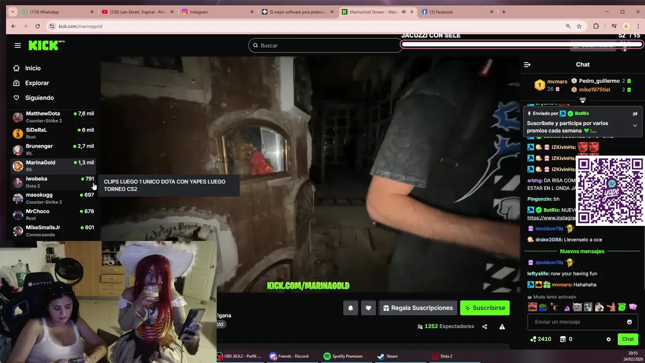
Task: Open Brunenger channel in sidebar
Action: (53, 150)
